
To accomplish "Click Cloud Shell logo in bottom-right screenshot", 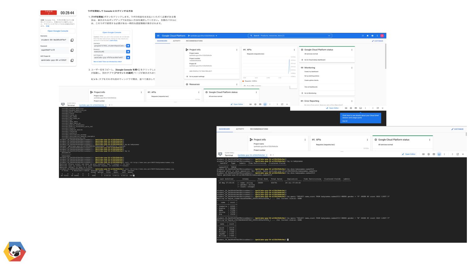I will [220, 154].
